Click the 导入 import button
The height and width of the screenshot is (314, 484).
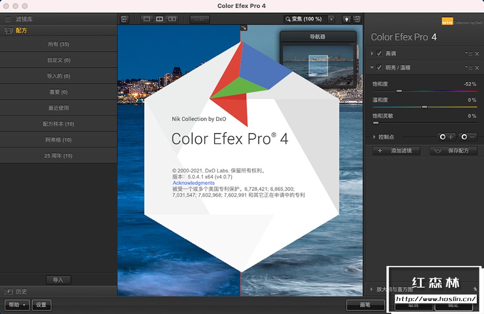pyautogui.click(x=58, y=280)
